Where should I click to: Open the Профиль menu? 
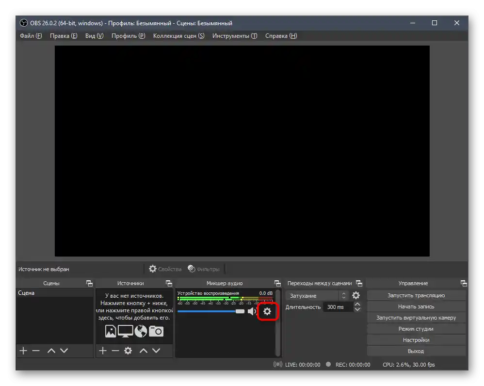click(128, 36)
